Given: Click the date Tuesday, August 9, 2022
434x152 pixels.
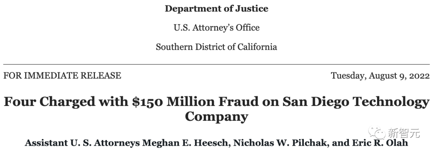Looking at the screenshot, I should (x=380, y=76).
